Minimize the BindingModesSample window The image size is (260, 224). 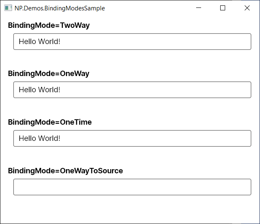(x=199, y=8)
